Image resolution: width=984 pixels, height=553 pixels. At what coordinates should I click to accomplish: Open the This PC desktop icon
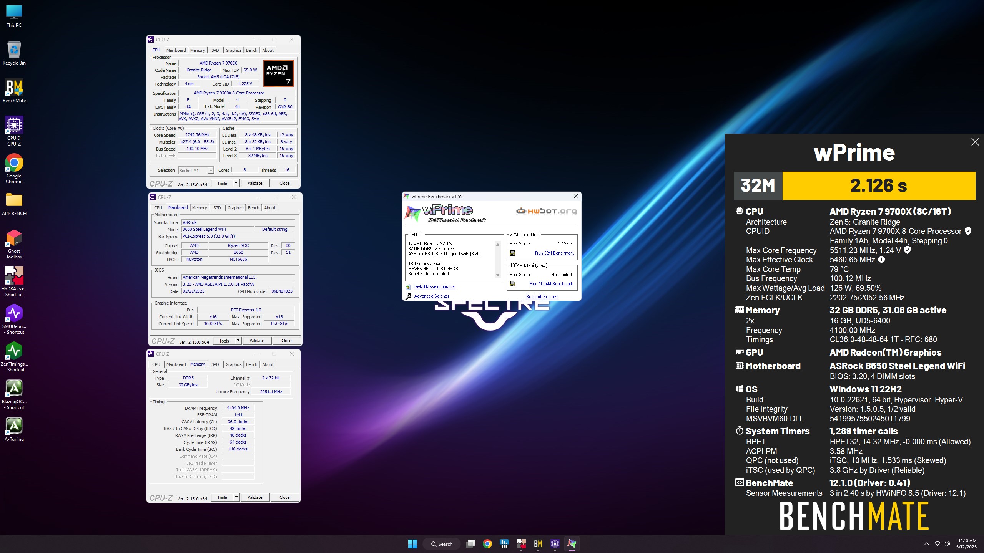(x=14, y=16)
